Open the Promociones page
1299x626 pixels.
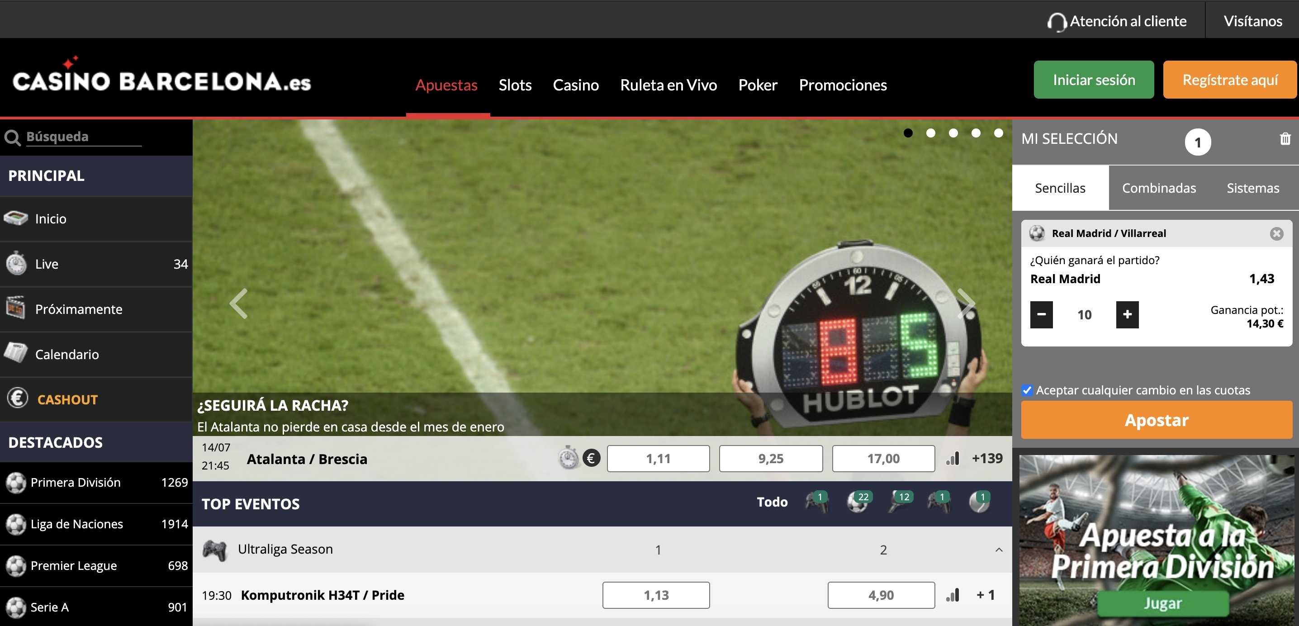click(843, 85)
